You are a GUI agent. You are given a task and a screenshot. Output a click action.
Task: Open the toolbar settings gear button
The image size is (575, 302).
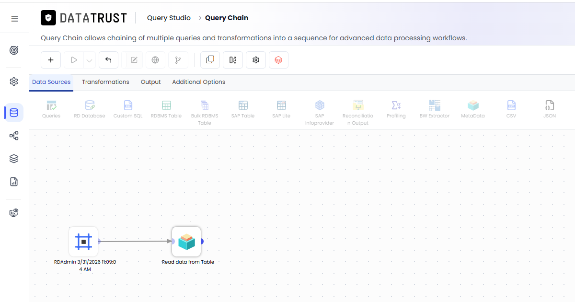click(x=256, y=60)
